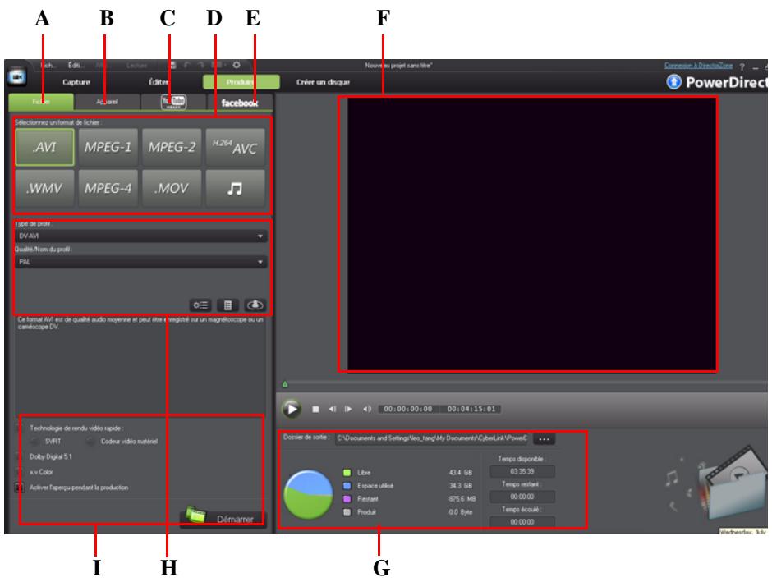Click the undo arrow icon

187,65
